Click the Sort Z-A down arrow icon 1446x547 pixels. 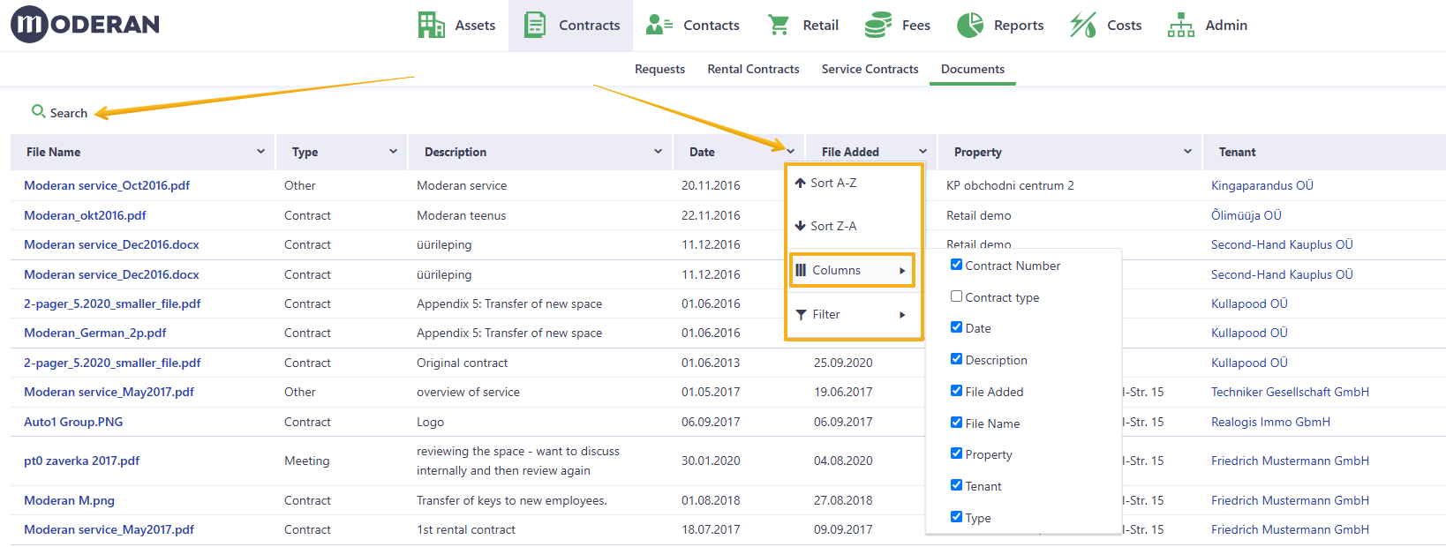(800, 226)
